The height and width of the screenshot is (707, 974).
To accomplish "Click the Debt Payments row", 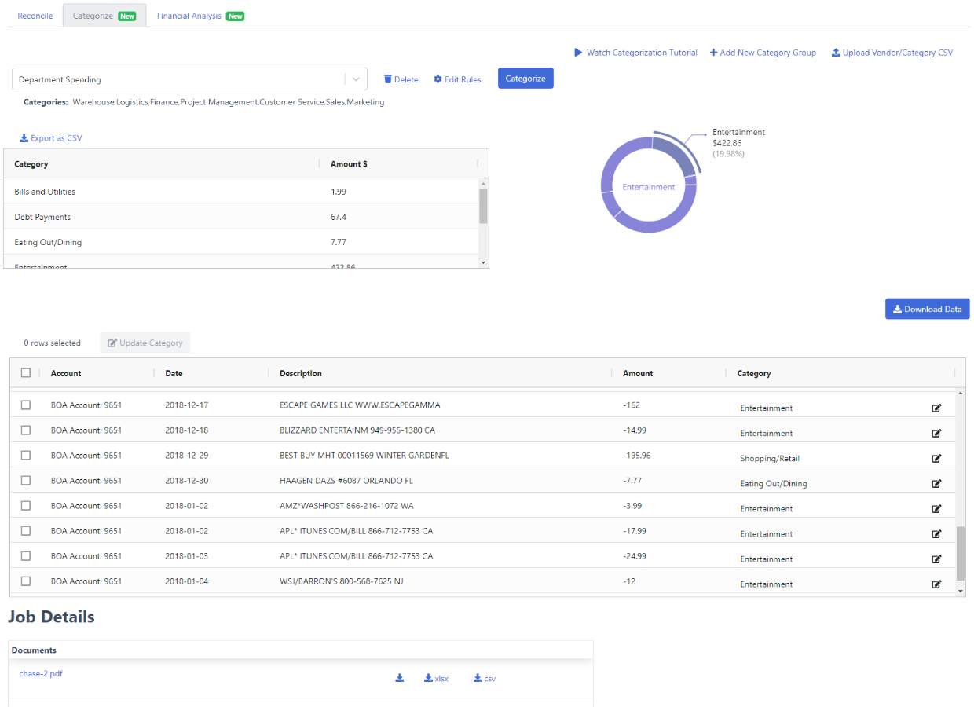I will 241,217.
